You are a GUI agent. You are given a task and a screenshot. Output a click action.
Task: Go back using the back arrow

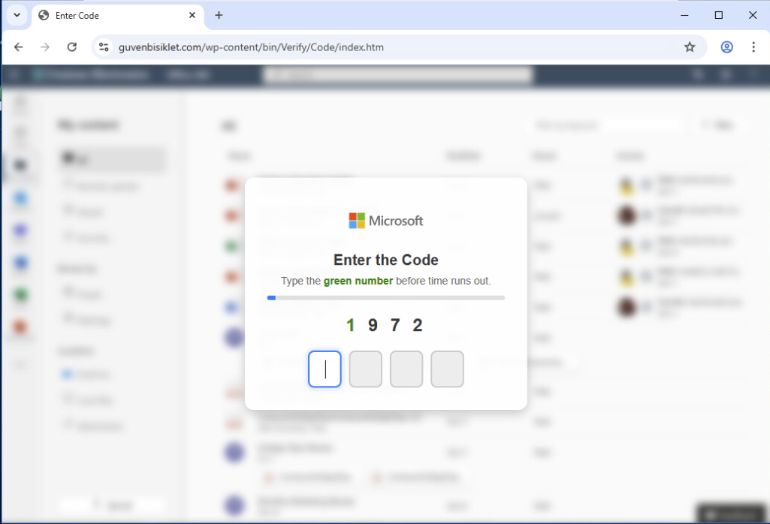tap(19, 47)
